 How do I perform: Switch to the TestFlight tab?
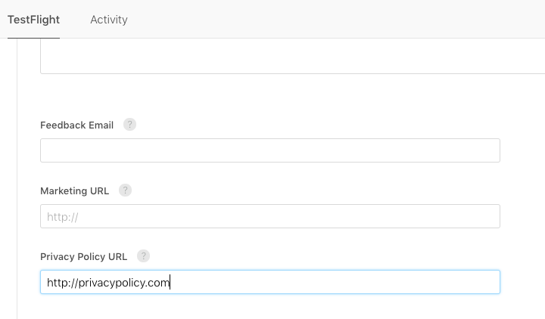(33, 20)
